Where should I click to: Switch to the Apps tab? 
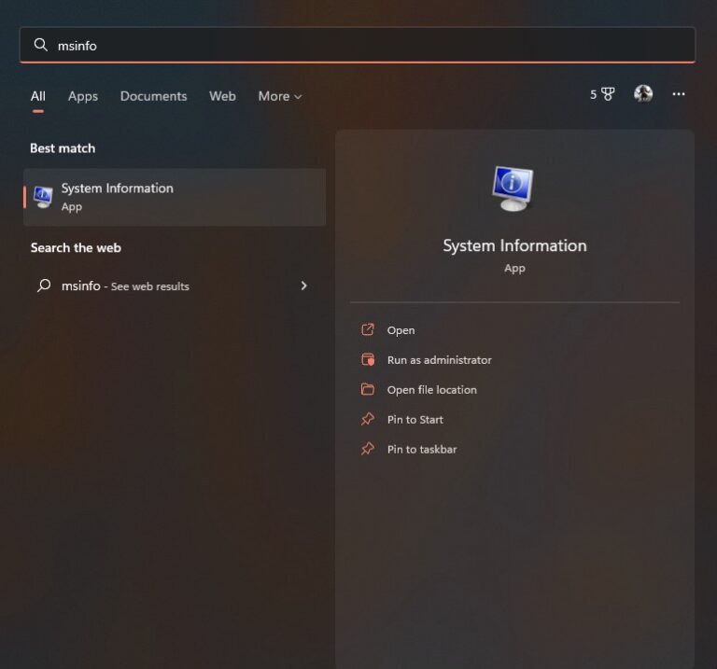83,96
